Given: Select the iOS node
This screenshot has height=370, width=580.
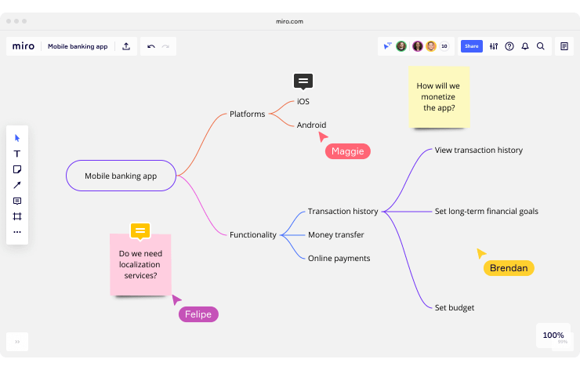Looking at the screenshot, I should pos(303,101).
